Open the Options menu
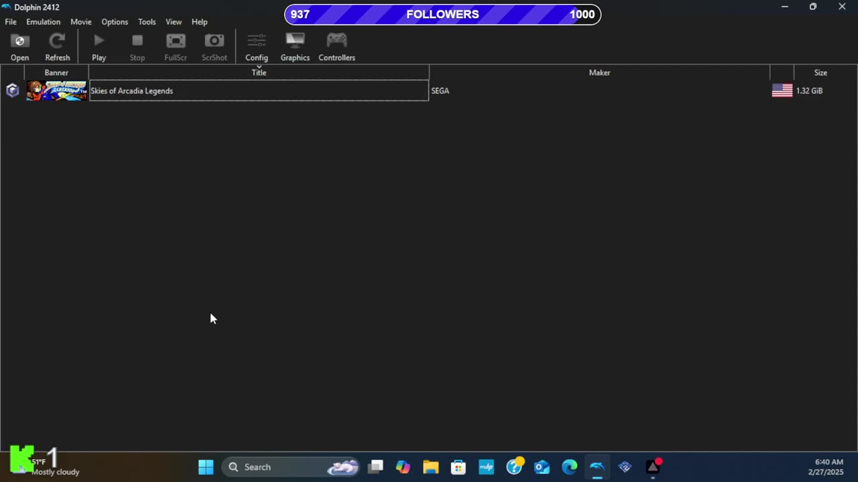The height and width of the screenshot is (482, 858). 115,21
